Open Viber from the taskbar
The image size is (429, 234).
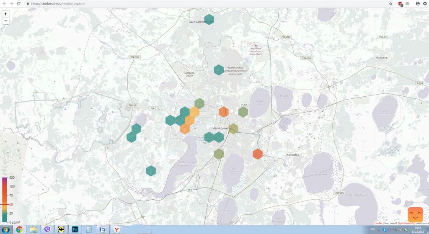[47, 229]
